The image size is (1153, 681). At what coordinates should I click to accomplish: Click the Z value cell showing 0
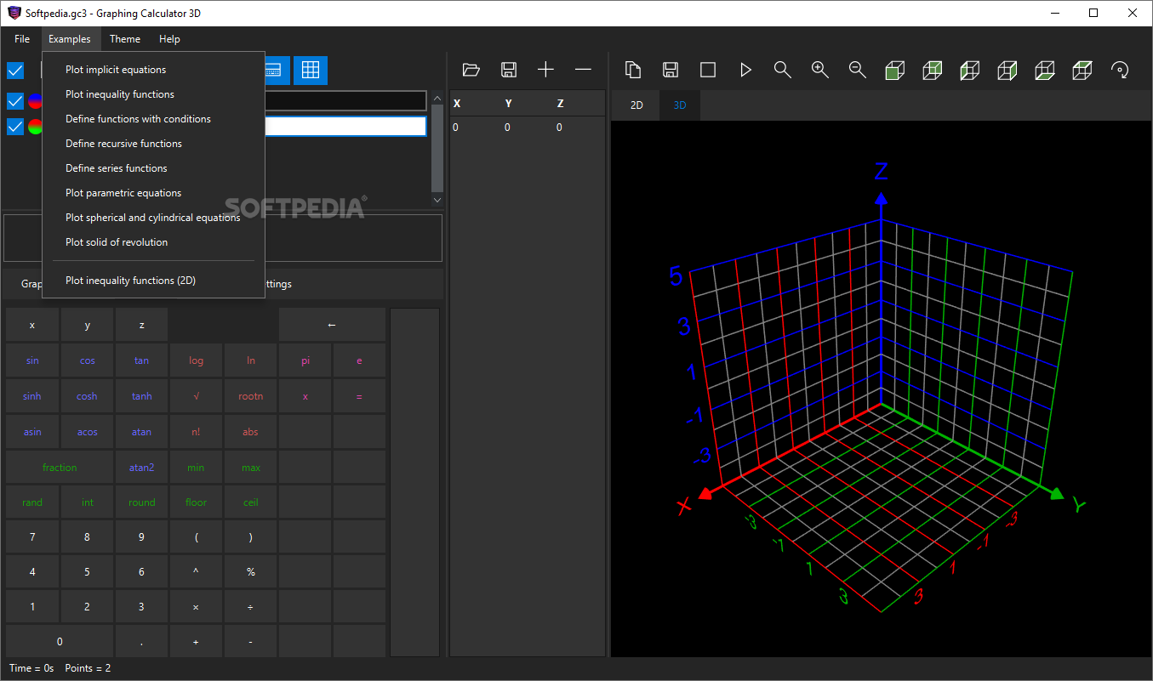click(559, 128)
